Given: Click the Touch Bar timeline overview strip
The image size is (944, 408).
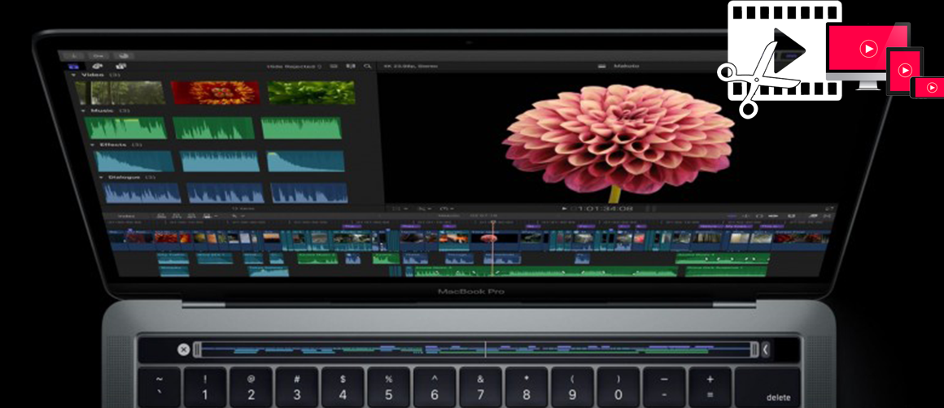Looking at the screenshot, I should (x=478, y=349).
